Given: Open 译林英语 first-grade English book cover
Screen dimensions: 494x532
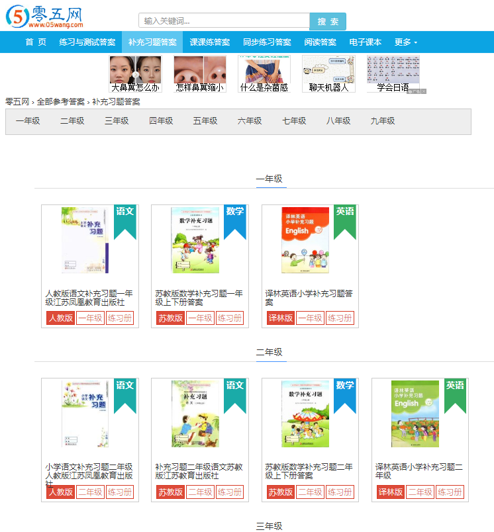Looking at the screenshot, I should (305, 240).
